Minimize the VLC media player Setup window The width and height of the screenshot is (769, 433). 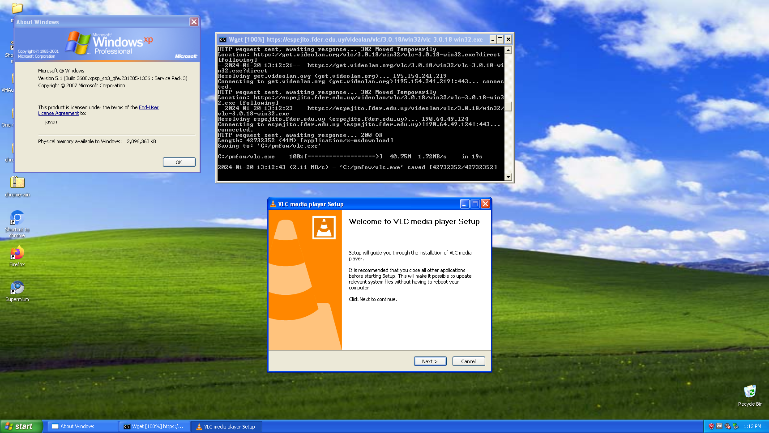point(465,204)
